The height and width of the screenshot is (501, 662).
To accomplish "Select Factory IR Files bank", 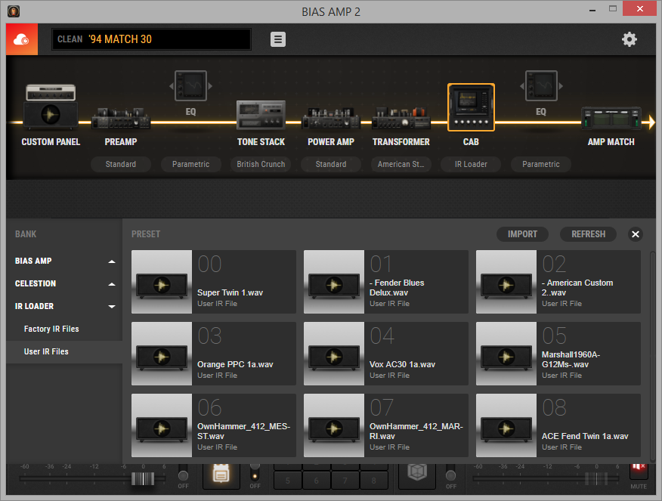I will click(x=64, y=329).
